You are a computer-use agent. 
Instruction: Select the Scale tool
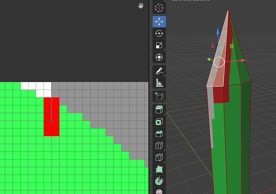point(159,46)
